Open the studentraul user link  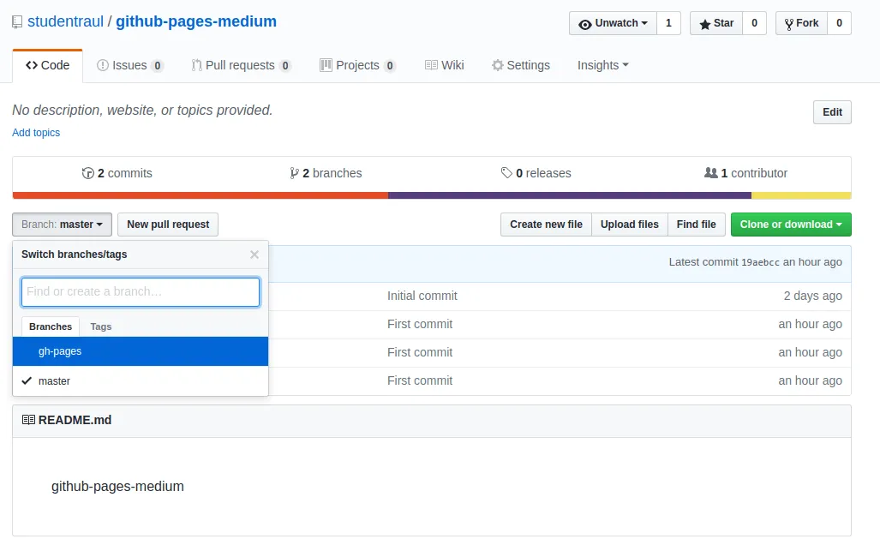click(66, 21)
